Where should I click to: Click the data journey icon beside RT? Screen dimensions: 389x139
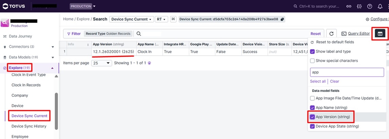tap(173, 19)
